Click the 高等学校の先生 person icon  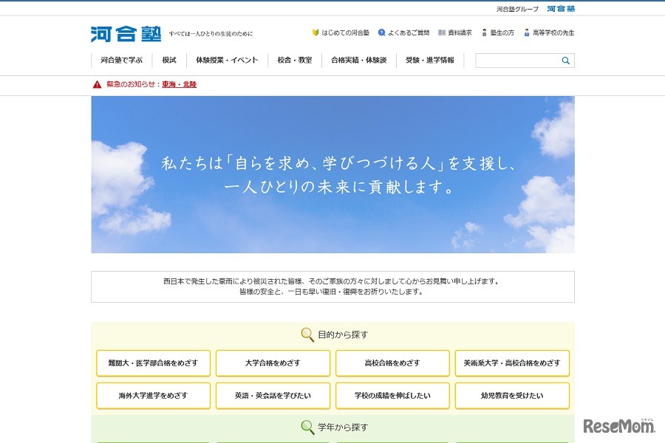526,32
